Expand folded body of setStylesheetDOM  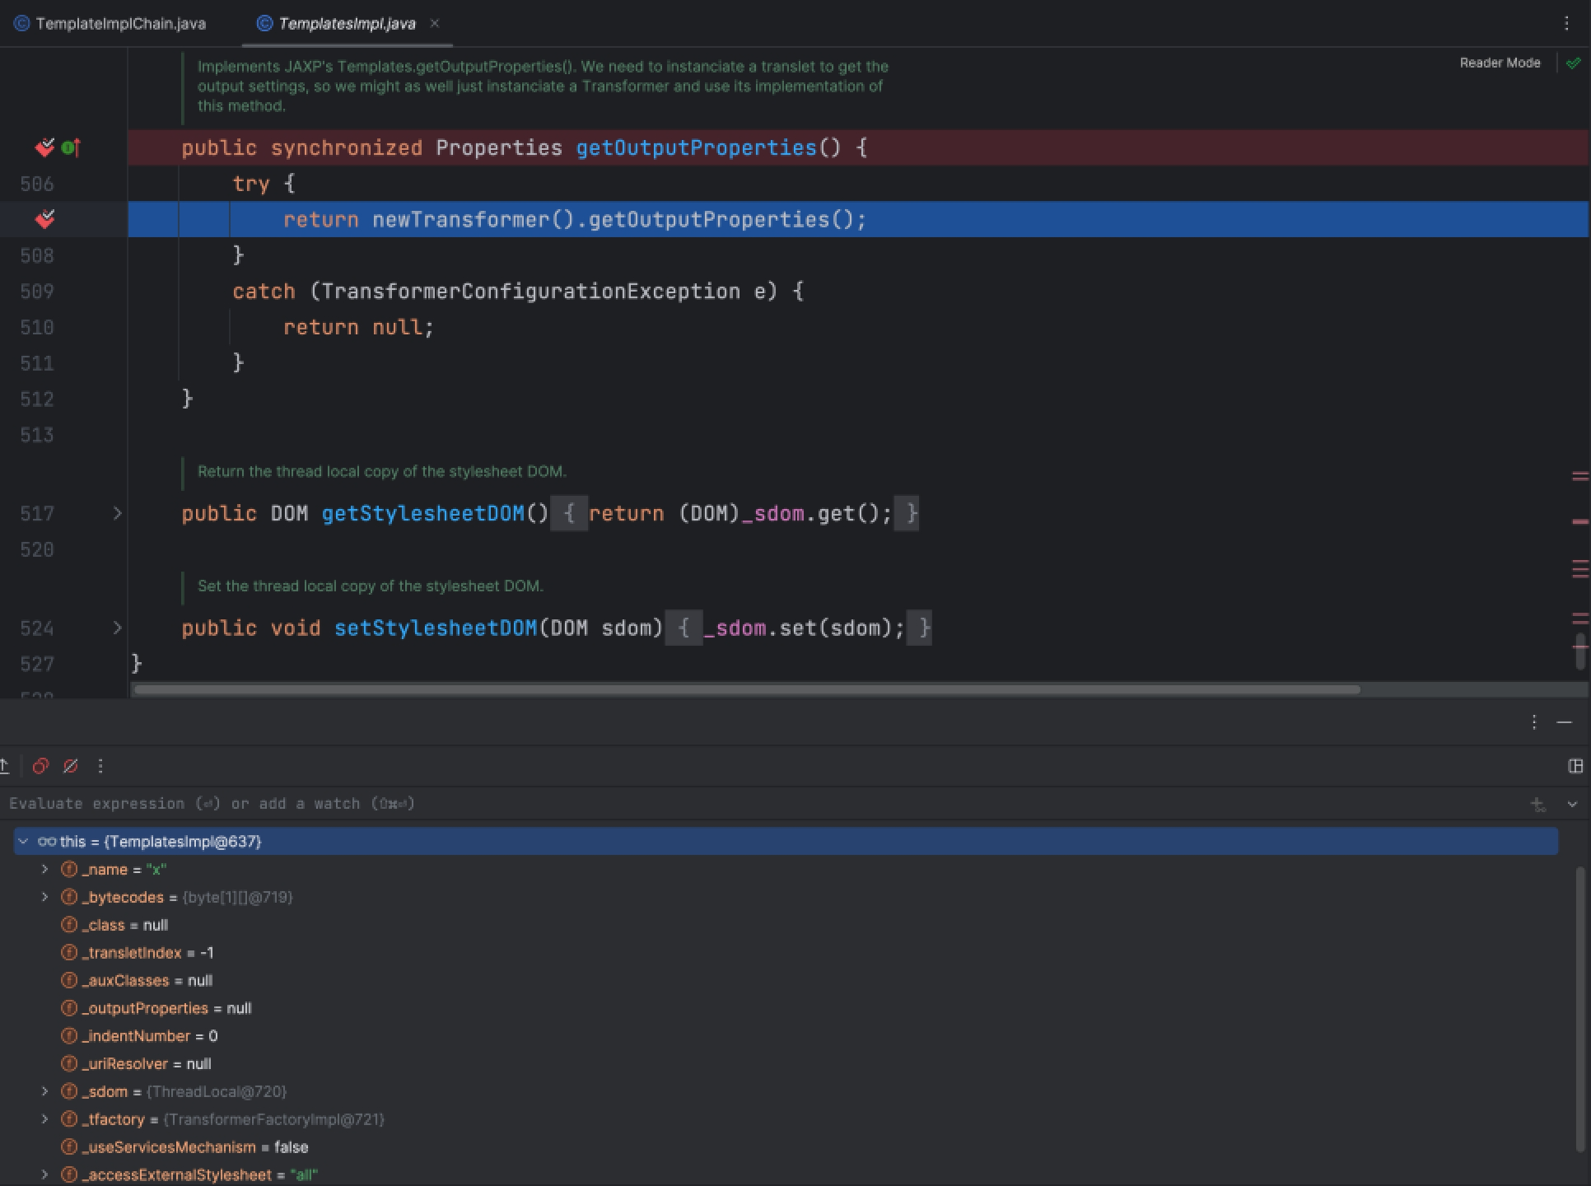tap(684, 628)
